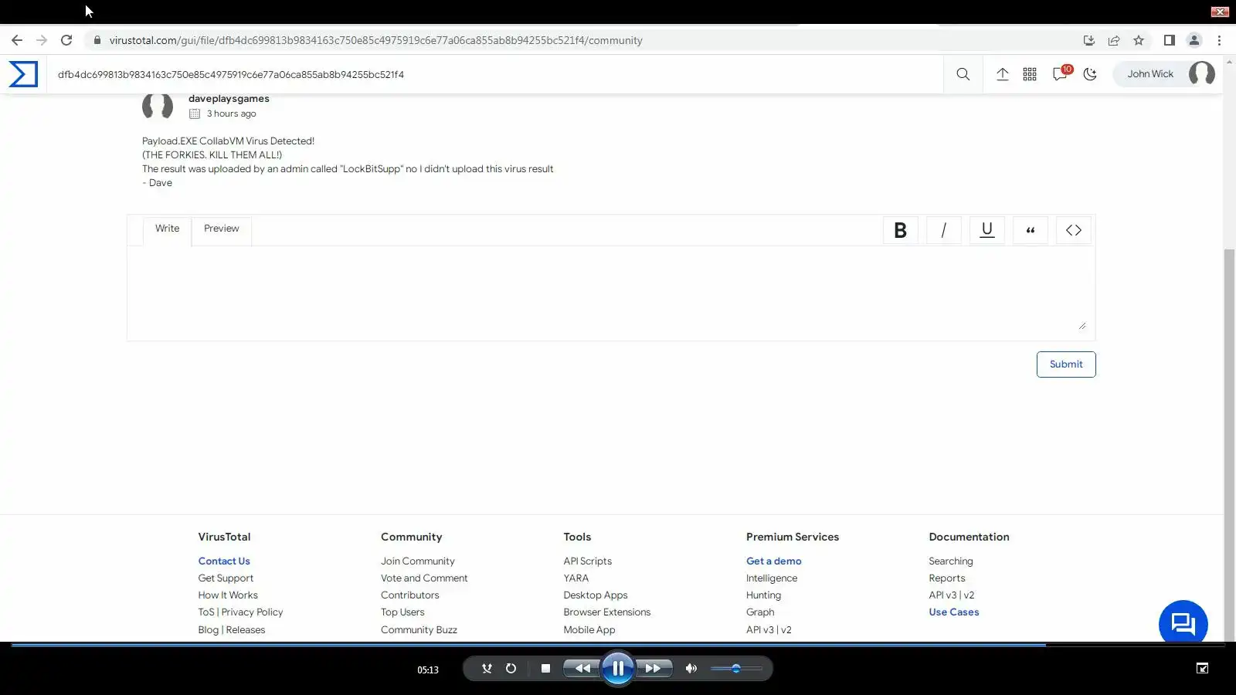Open the John Wick profile avatar
The width and height of the screenshot is (1236, 695).
(1201, 74)
